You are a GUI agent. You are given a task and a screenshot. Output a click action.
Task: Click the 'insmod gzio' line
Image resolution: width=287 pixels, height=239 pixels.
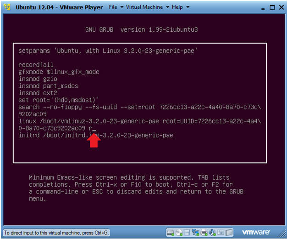point(38,79)
